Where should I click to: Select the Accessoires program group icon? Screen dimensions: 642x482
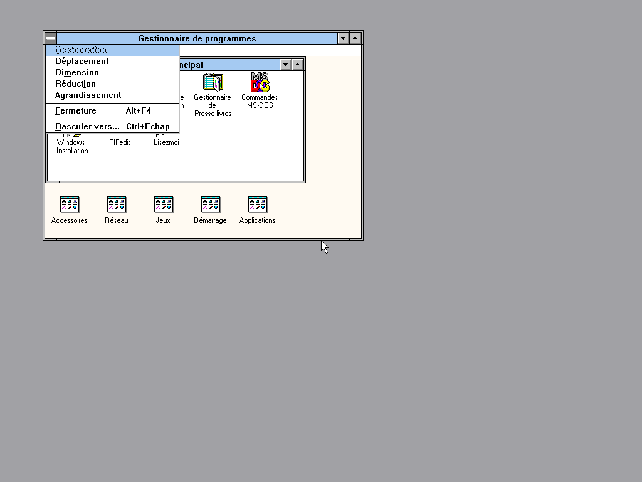[70, 205]
